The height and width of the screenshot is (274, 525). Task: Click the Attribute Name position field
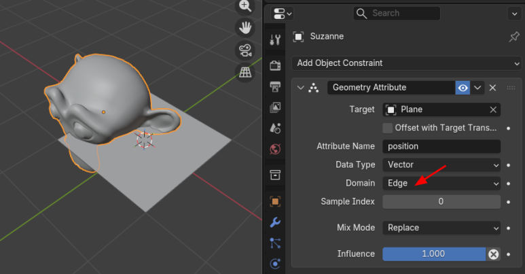coord(441,147)
